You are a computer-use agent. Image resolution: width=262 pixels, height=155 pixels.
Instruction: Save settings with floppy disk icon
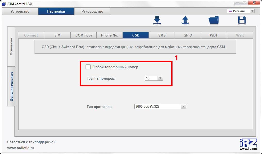point(242,21)
